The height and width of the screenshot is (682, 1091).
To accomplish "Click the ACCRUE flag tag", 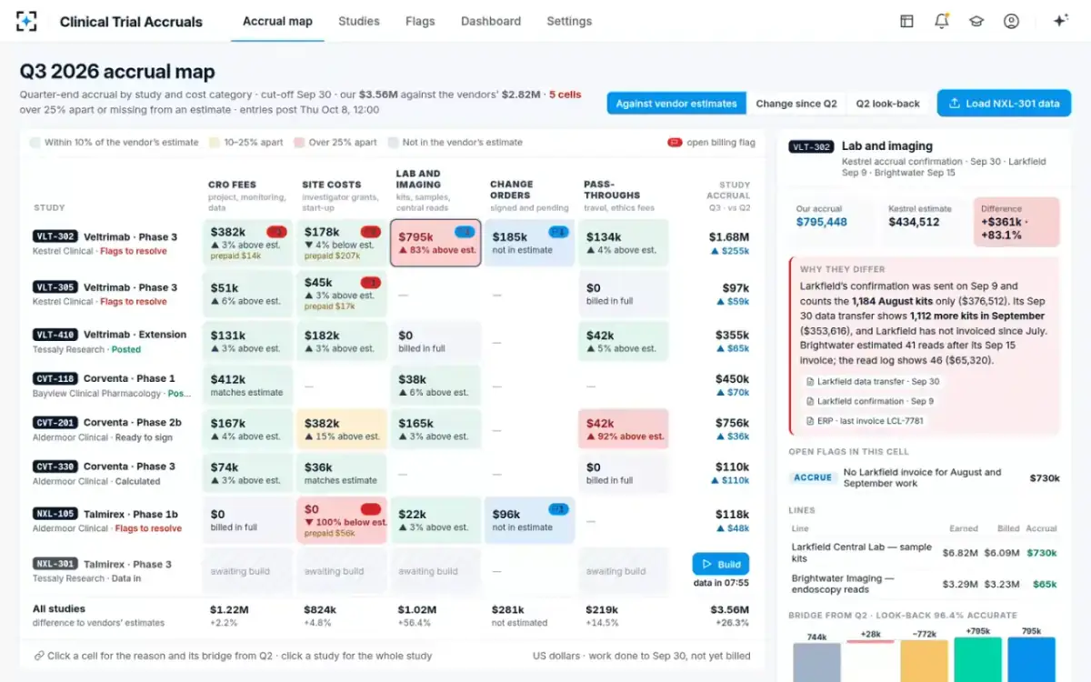I will click(x=813, y=477).
